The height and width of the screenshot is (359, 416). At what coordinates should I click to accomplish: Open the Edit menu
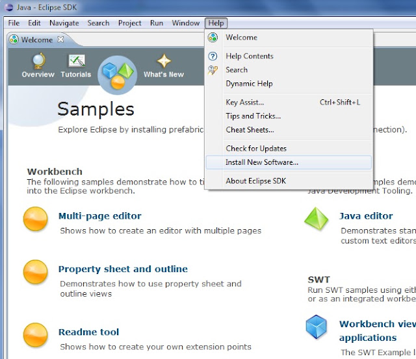coord(34,23)
